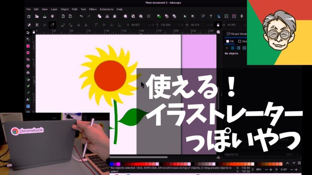Viewport: 312px width, 175px height.
Task: Click the Export icon in the toolbar
Action: [70, 16]
